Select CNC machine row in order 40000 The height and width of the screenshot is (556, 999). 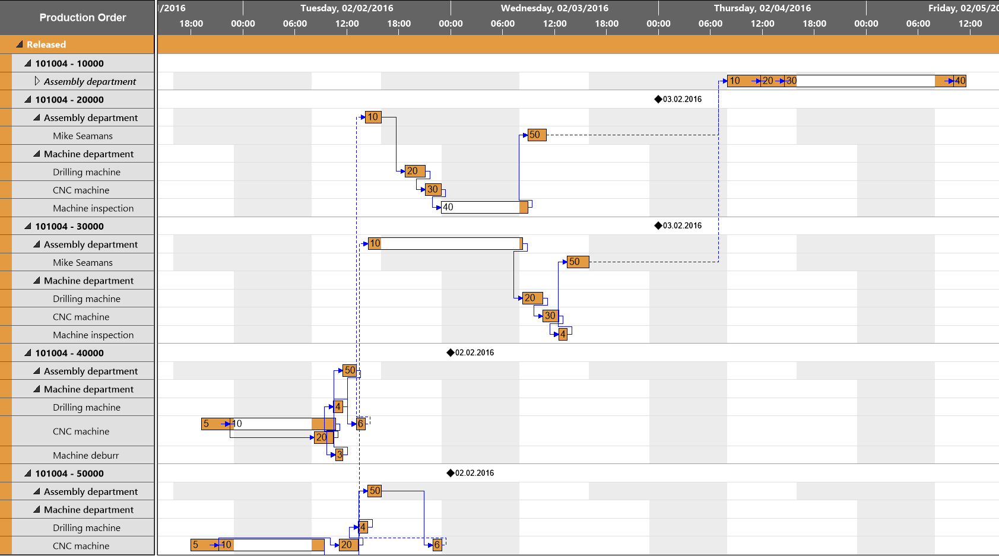(83, 431)
